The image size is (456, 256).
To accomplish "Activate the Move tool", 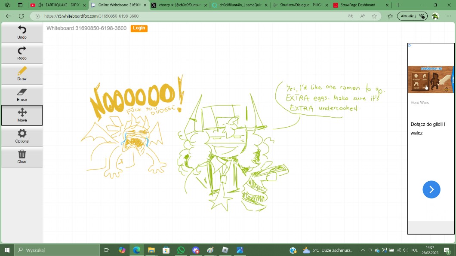I will [22, 115].
